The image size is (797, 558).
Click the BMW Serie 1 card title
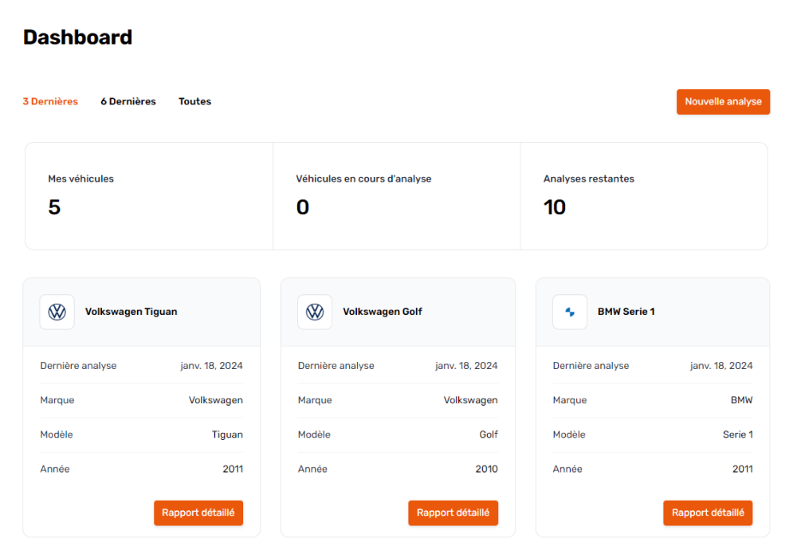(x=626, y=312)
